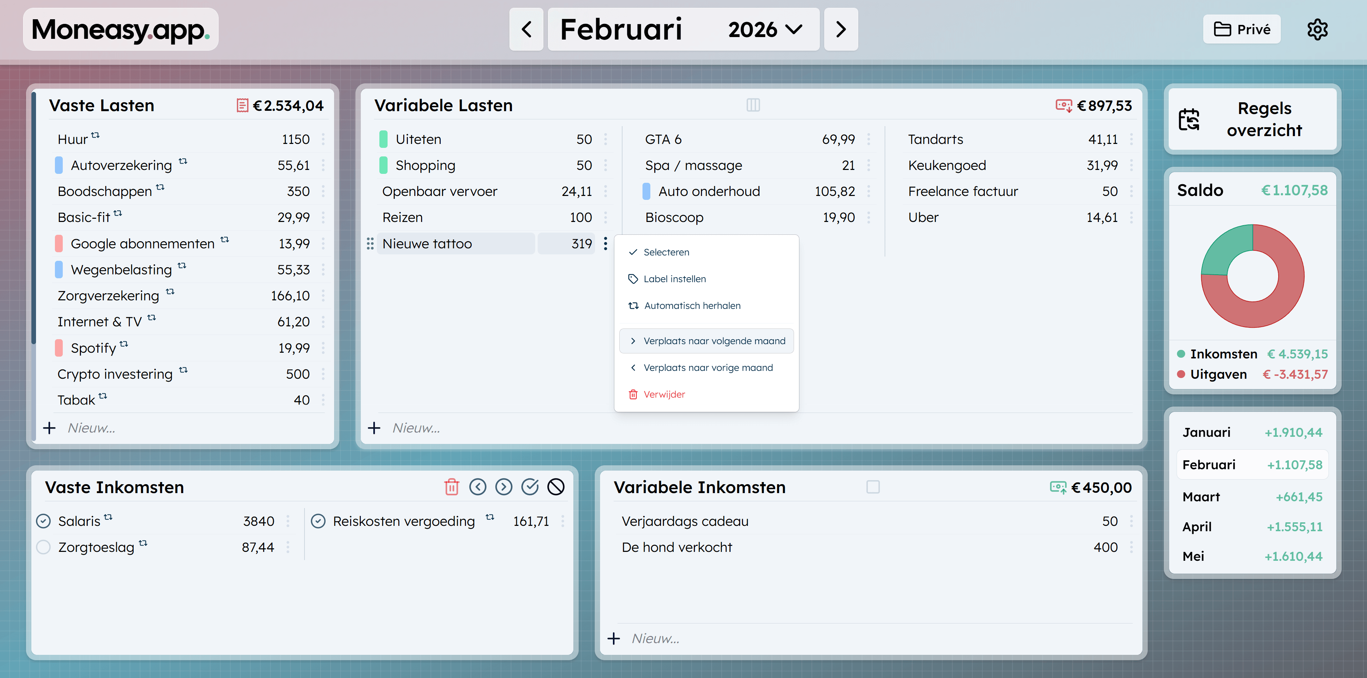Toggle the Salaris checkmark circle
The width and height of the screenshot is (1367, 678).
tap(43, 521)
